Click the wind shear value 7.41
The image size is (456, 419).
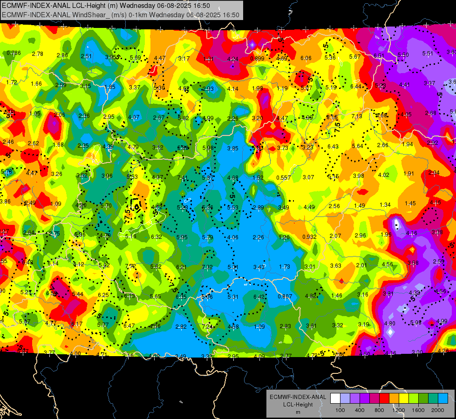point(183,178)
